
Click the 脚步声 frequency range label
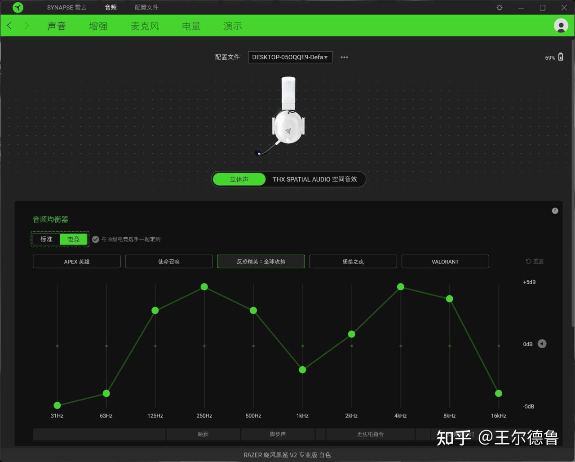coord(278,434)
